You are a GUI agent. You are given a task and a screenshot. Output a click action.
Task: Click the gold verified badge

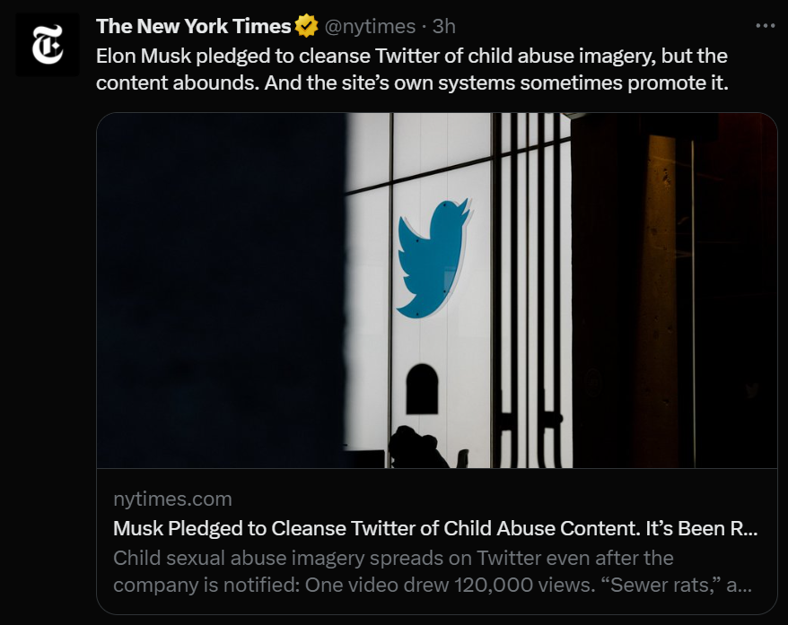307,27
